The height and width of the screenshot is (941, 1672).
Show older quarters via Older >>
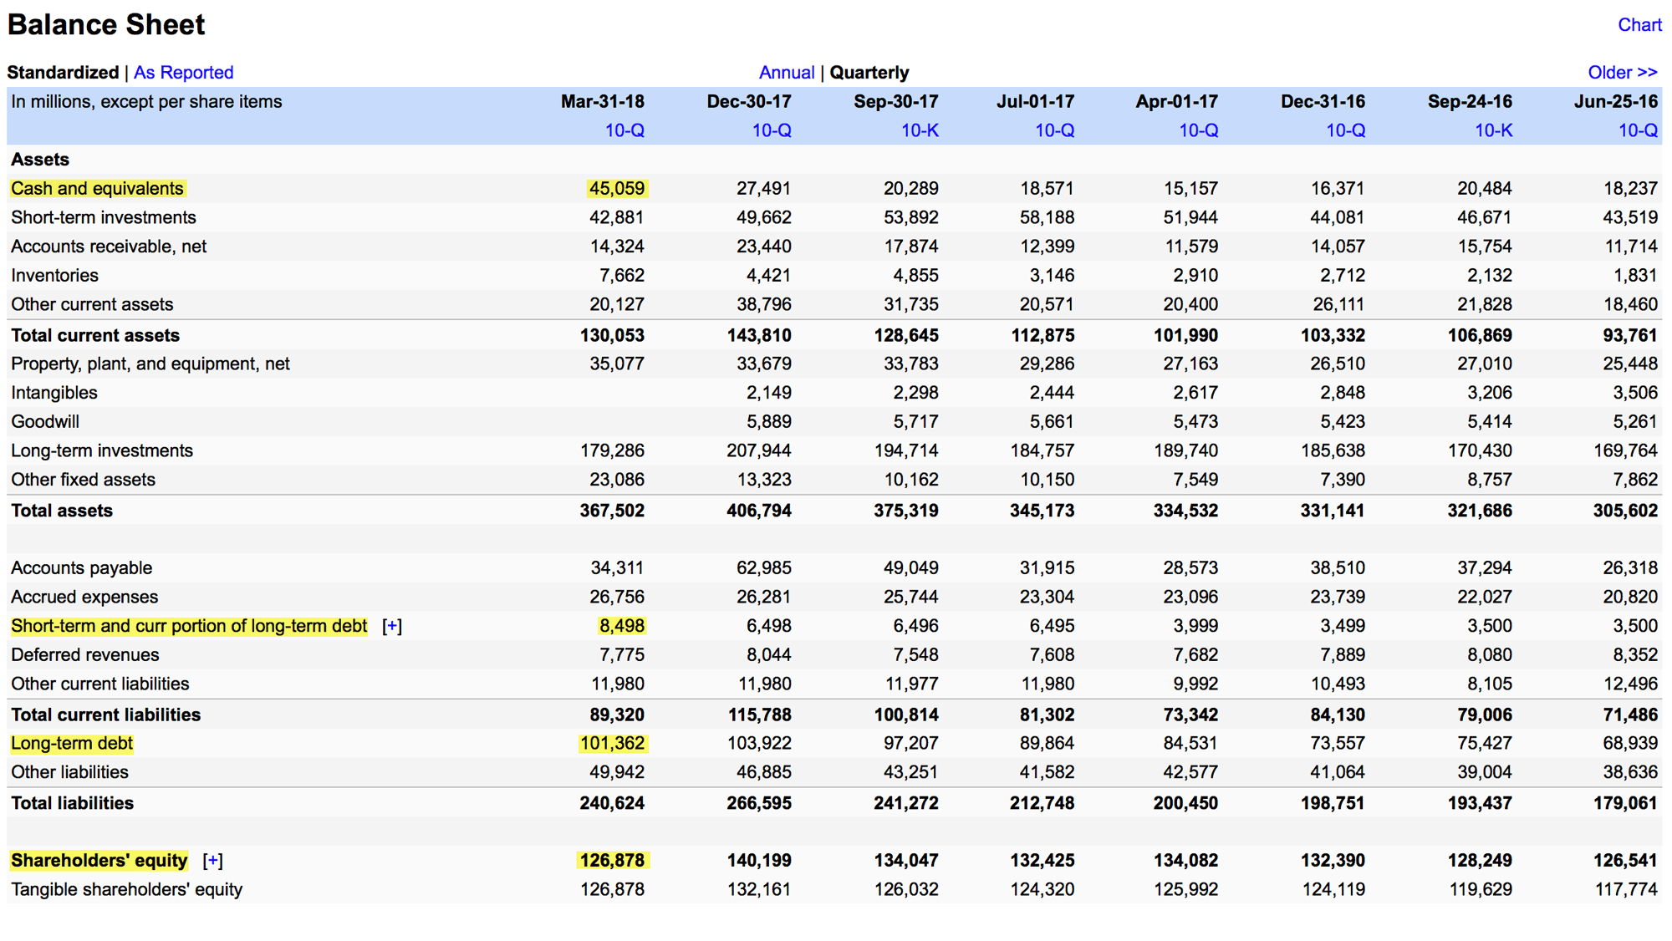pos(1622,73)
